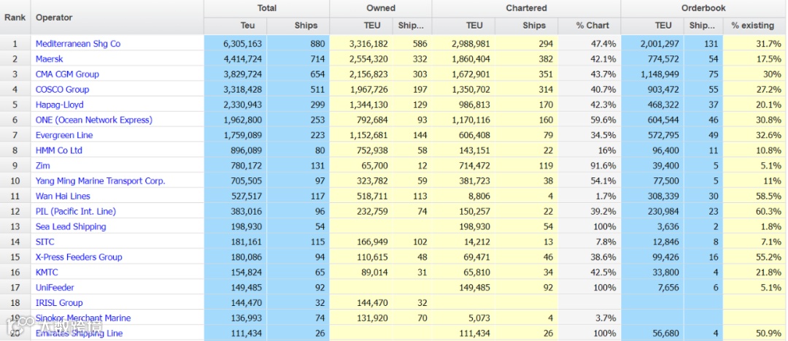Image resolution: width=788 pixels, height=341 pixels.
Task: Sort by Total Ships column header
Action: pyautogui.click(x=298, y=26)
